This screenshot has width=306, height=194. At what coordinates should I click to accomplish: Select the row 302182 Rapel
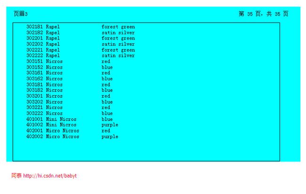[x=81, y=32]
